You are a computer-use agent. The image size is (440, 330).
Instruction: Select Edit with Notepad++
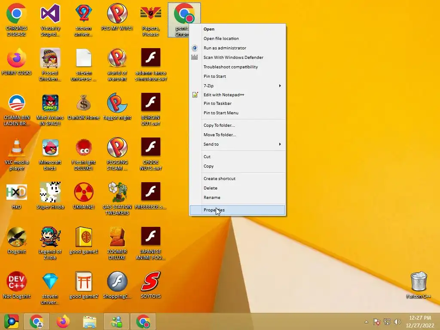pyautogui.click(x=237, y=95)
